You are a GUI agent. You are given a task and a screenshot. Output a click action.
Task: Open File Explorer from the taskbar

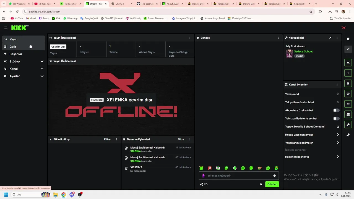tap(55, 195)
